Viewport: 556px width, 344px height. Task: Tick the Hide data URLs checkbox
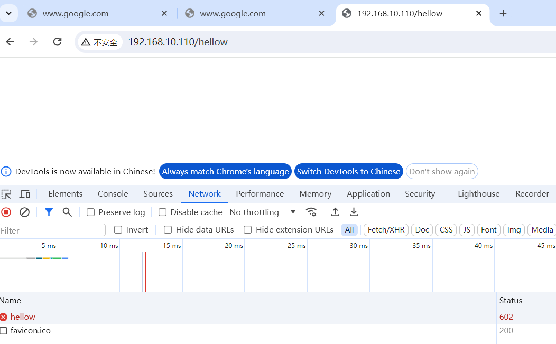[168, 230]
